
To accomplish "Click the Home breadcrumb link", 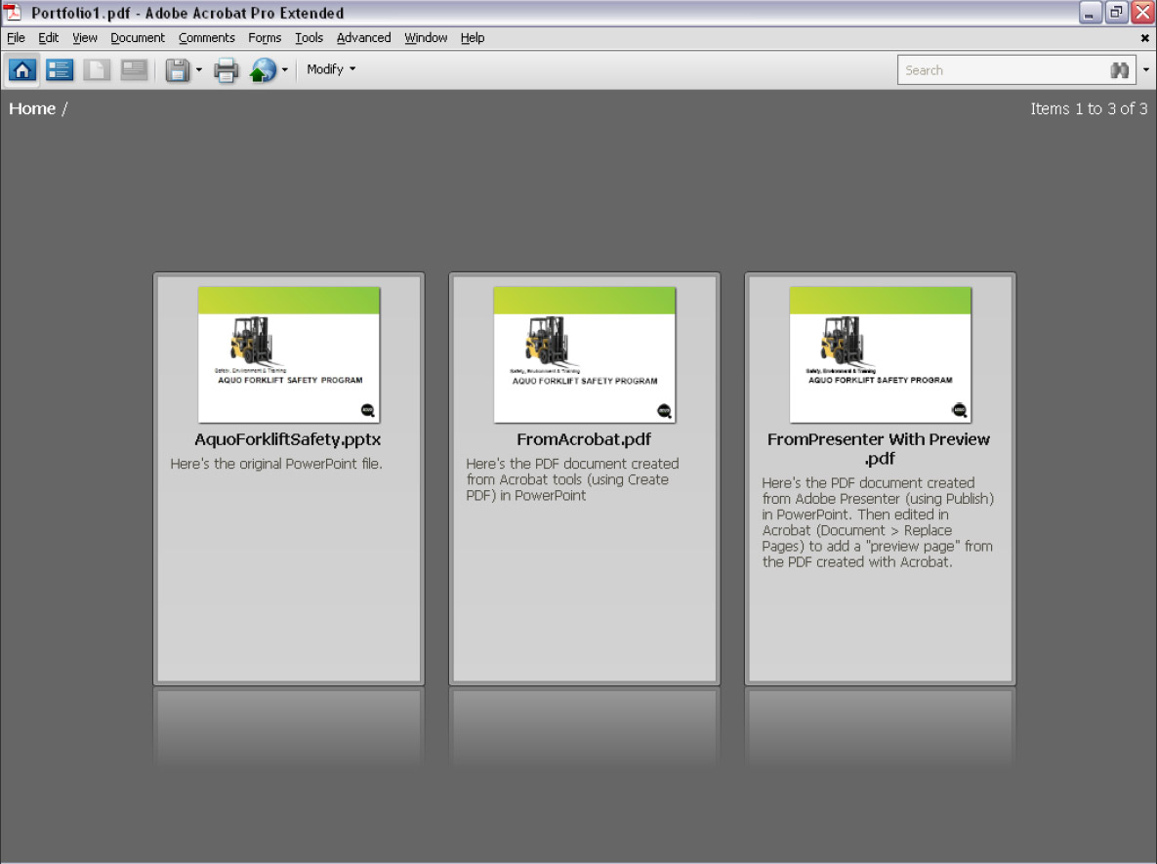I will click(32, 108).
